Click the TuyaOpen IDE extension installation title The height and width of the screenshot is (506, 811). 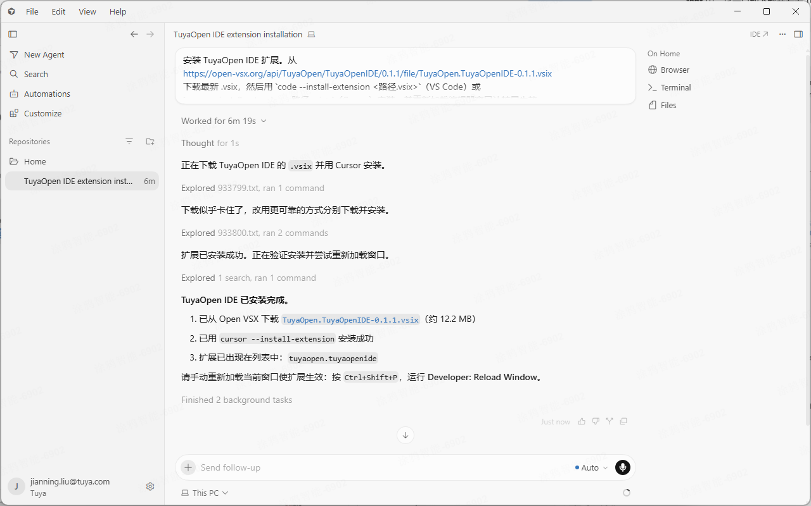[x=238, y=35]
